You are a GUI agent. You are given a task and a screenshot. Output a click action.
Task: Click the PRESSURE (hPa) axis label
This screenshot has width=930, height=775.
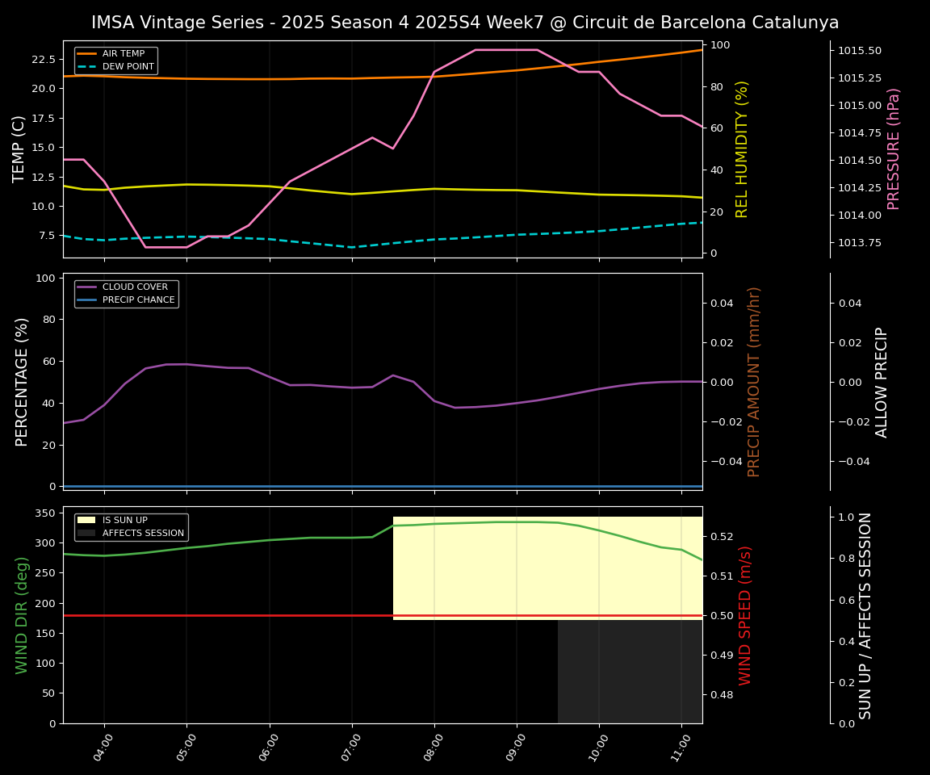point(894,149)
